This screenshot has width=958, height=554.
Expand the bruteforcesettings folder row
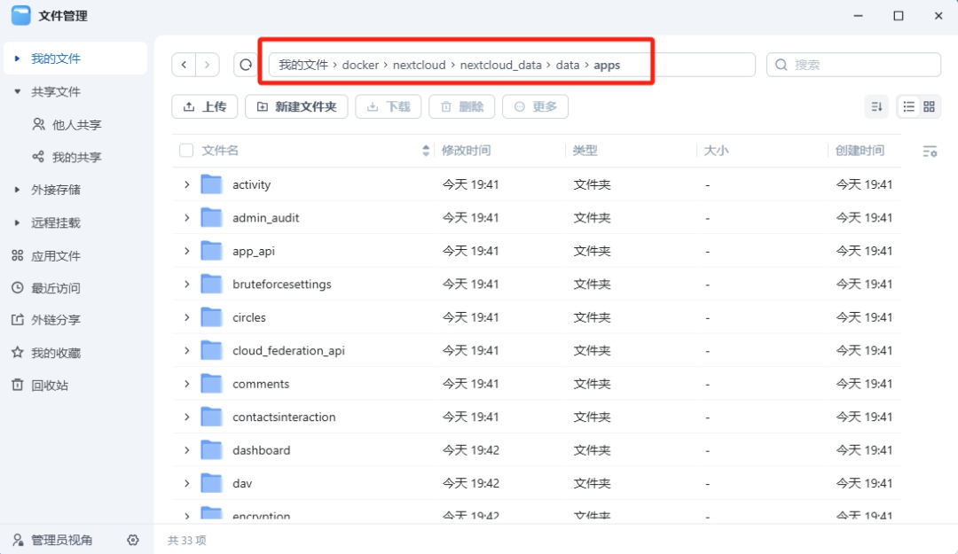[x=187, y=284]
